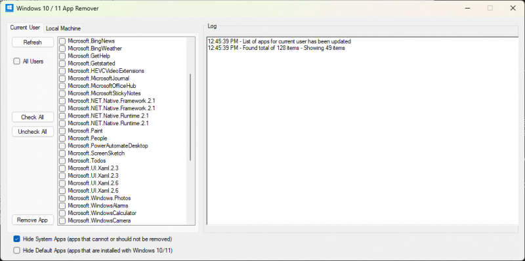This screenshot has height=261, width=525.
Task: Tick the Microsoft.GetHelp checkbox
Action: pyautogui.click(x=62, y=56)
